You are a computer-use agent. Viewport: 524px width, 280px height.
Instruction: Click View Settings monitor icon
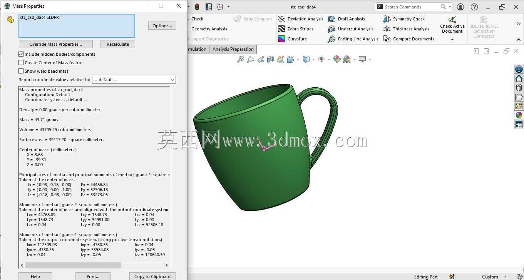[362, 59]
